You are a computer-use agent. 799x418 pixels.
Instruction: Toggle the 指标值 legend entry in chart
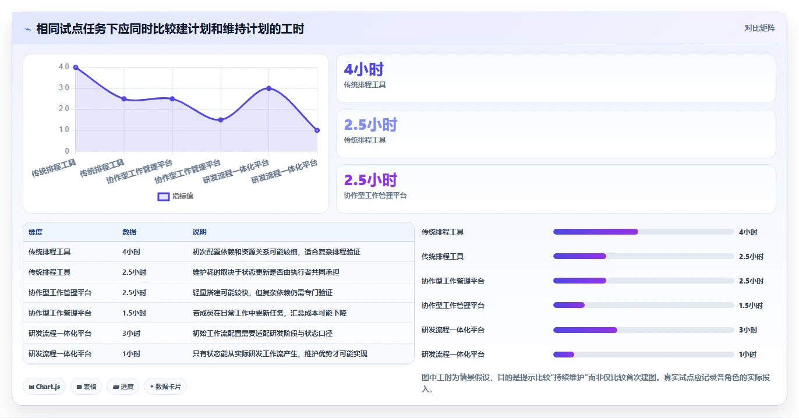tap(176, 196)
